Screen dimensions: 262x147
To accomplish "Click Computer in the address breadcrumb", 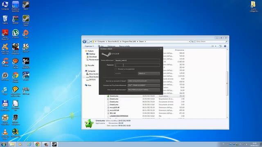I will pos(101,42).
